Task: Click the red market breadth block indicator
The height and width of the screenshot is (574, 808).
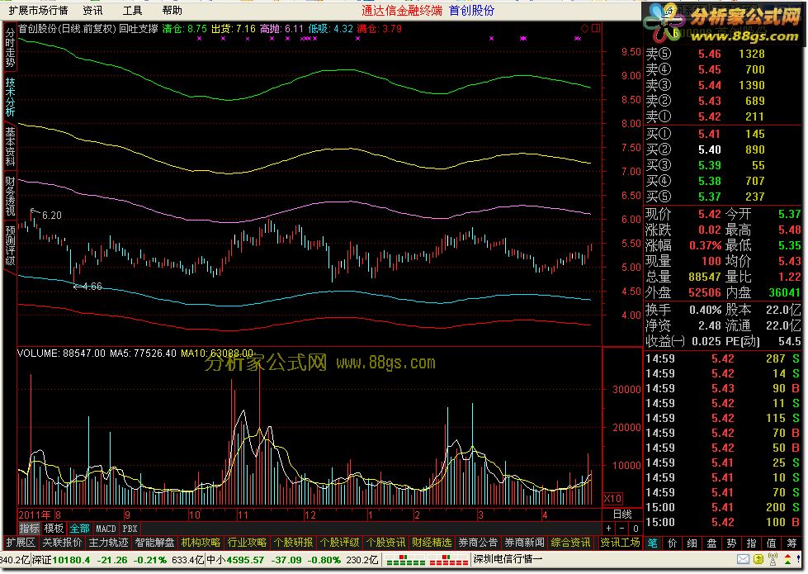Action: (448, 560)
